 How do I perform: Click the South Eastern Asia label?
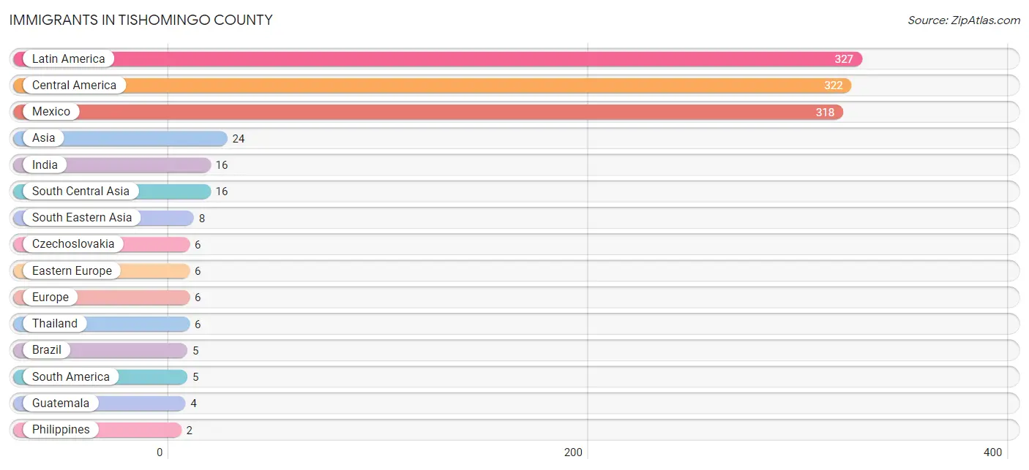pyautogui.click(x=82, y=217)
